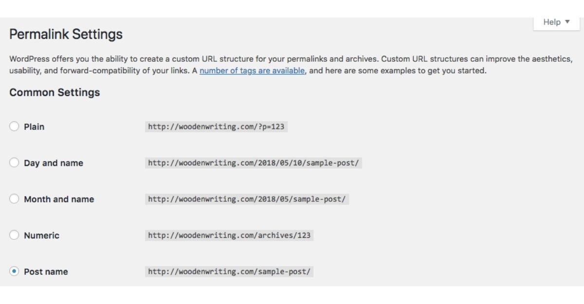Image resolution: width=584 pixels, height=304 pixels.
Task: Click the 'Month and name' label text
Action: click(x=59, y=199)
